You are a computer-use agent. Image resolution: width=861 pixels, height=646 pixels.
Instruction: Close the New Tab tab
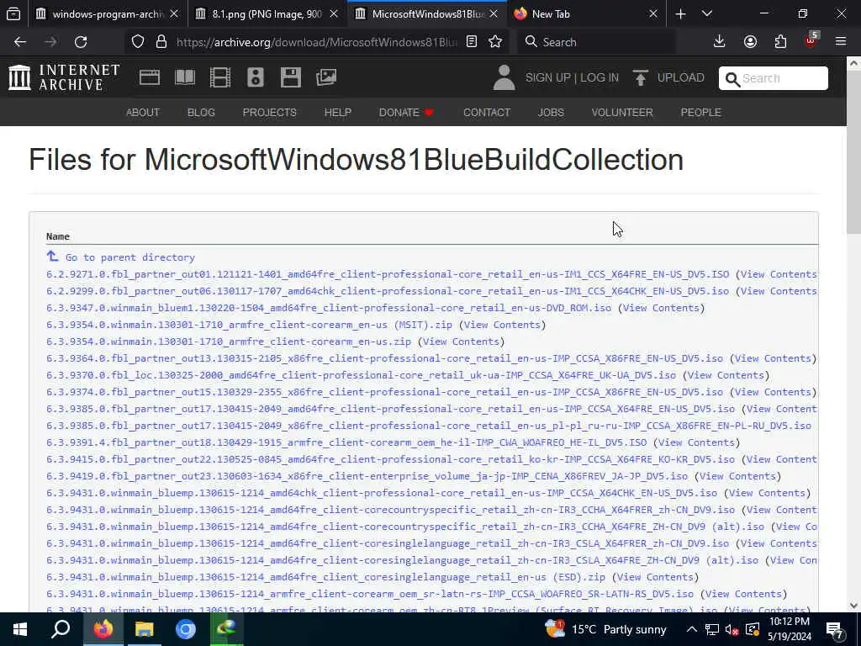[652, 13]
